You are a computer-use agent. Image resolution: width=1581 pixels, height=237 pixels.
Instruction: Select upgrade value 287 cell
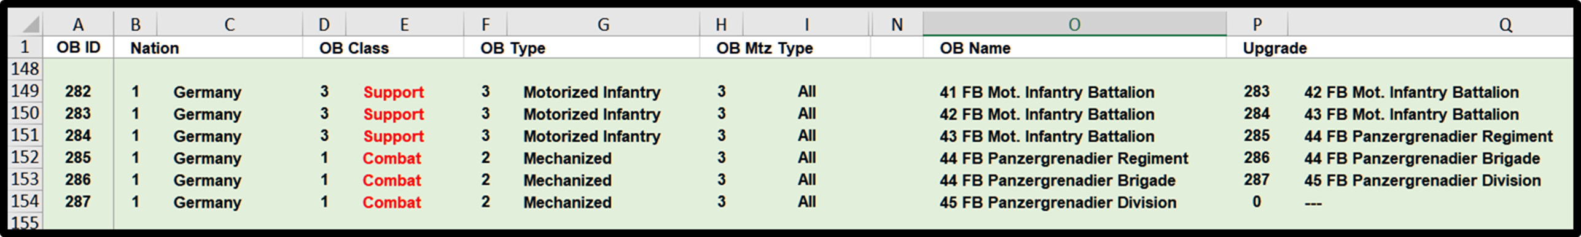1257,180
